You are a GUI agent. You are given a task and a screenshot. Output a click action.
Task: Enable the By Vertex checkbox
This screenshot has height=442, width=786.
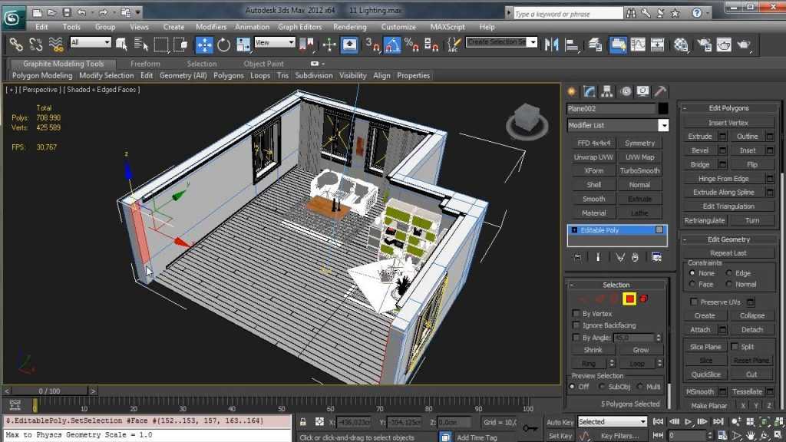(576, 314)
